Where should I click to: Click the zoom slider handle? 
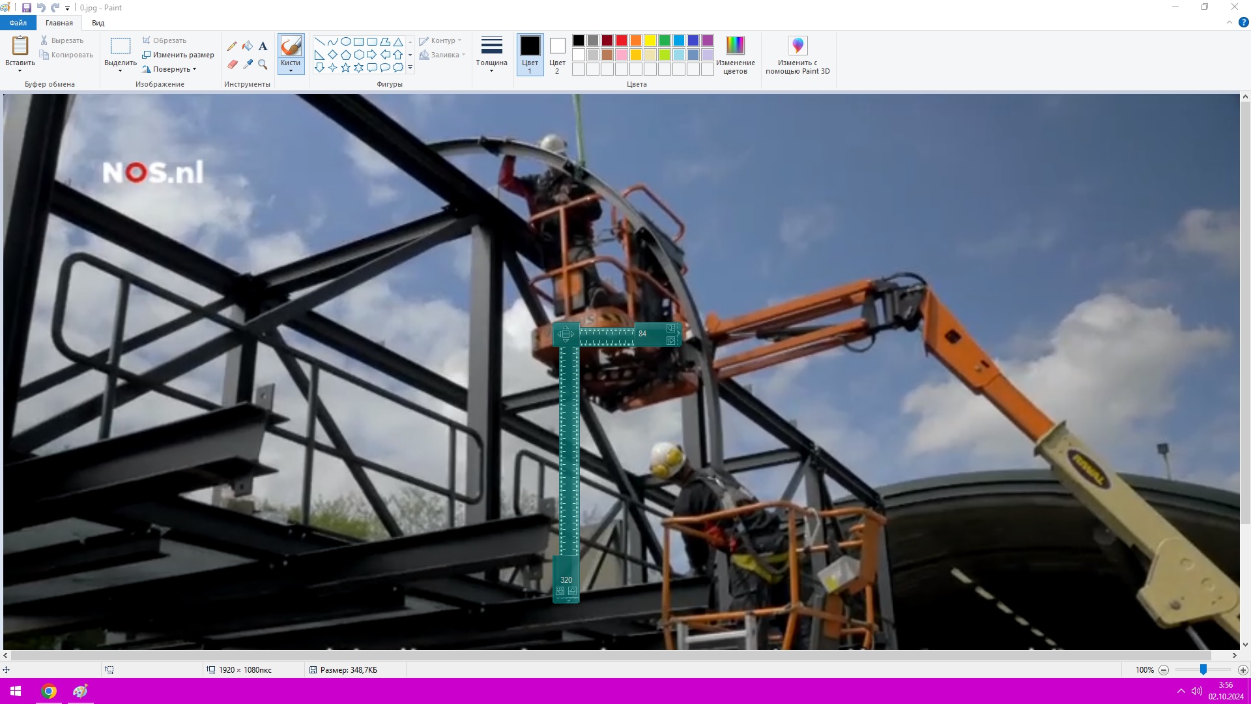pos(1203,669)
